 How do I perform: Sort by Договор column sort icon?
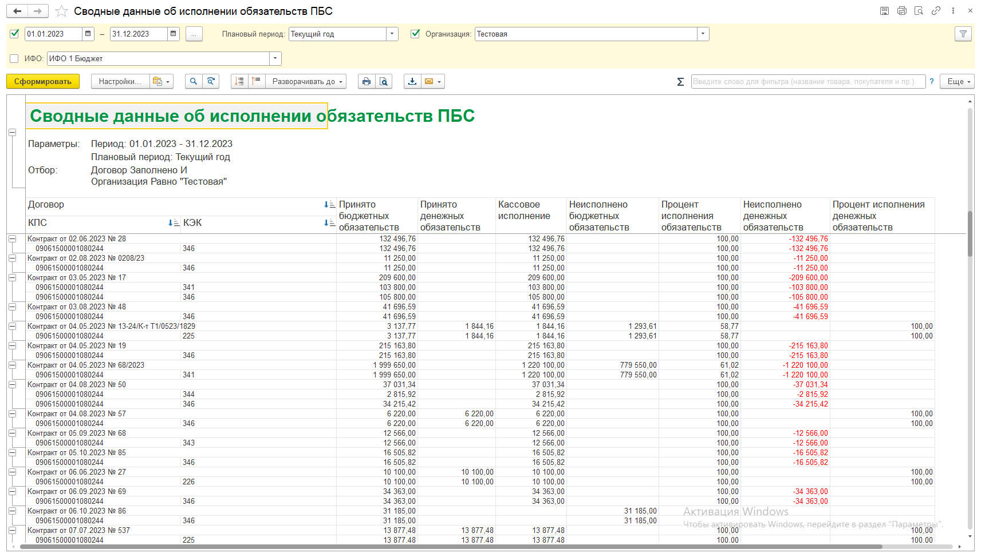click(x=329, y=205)
